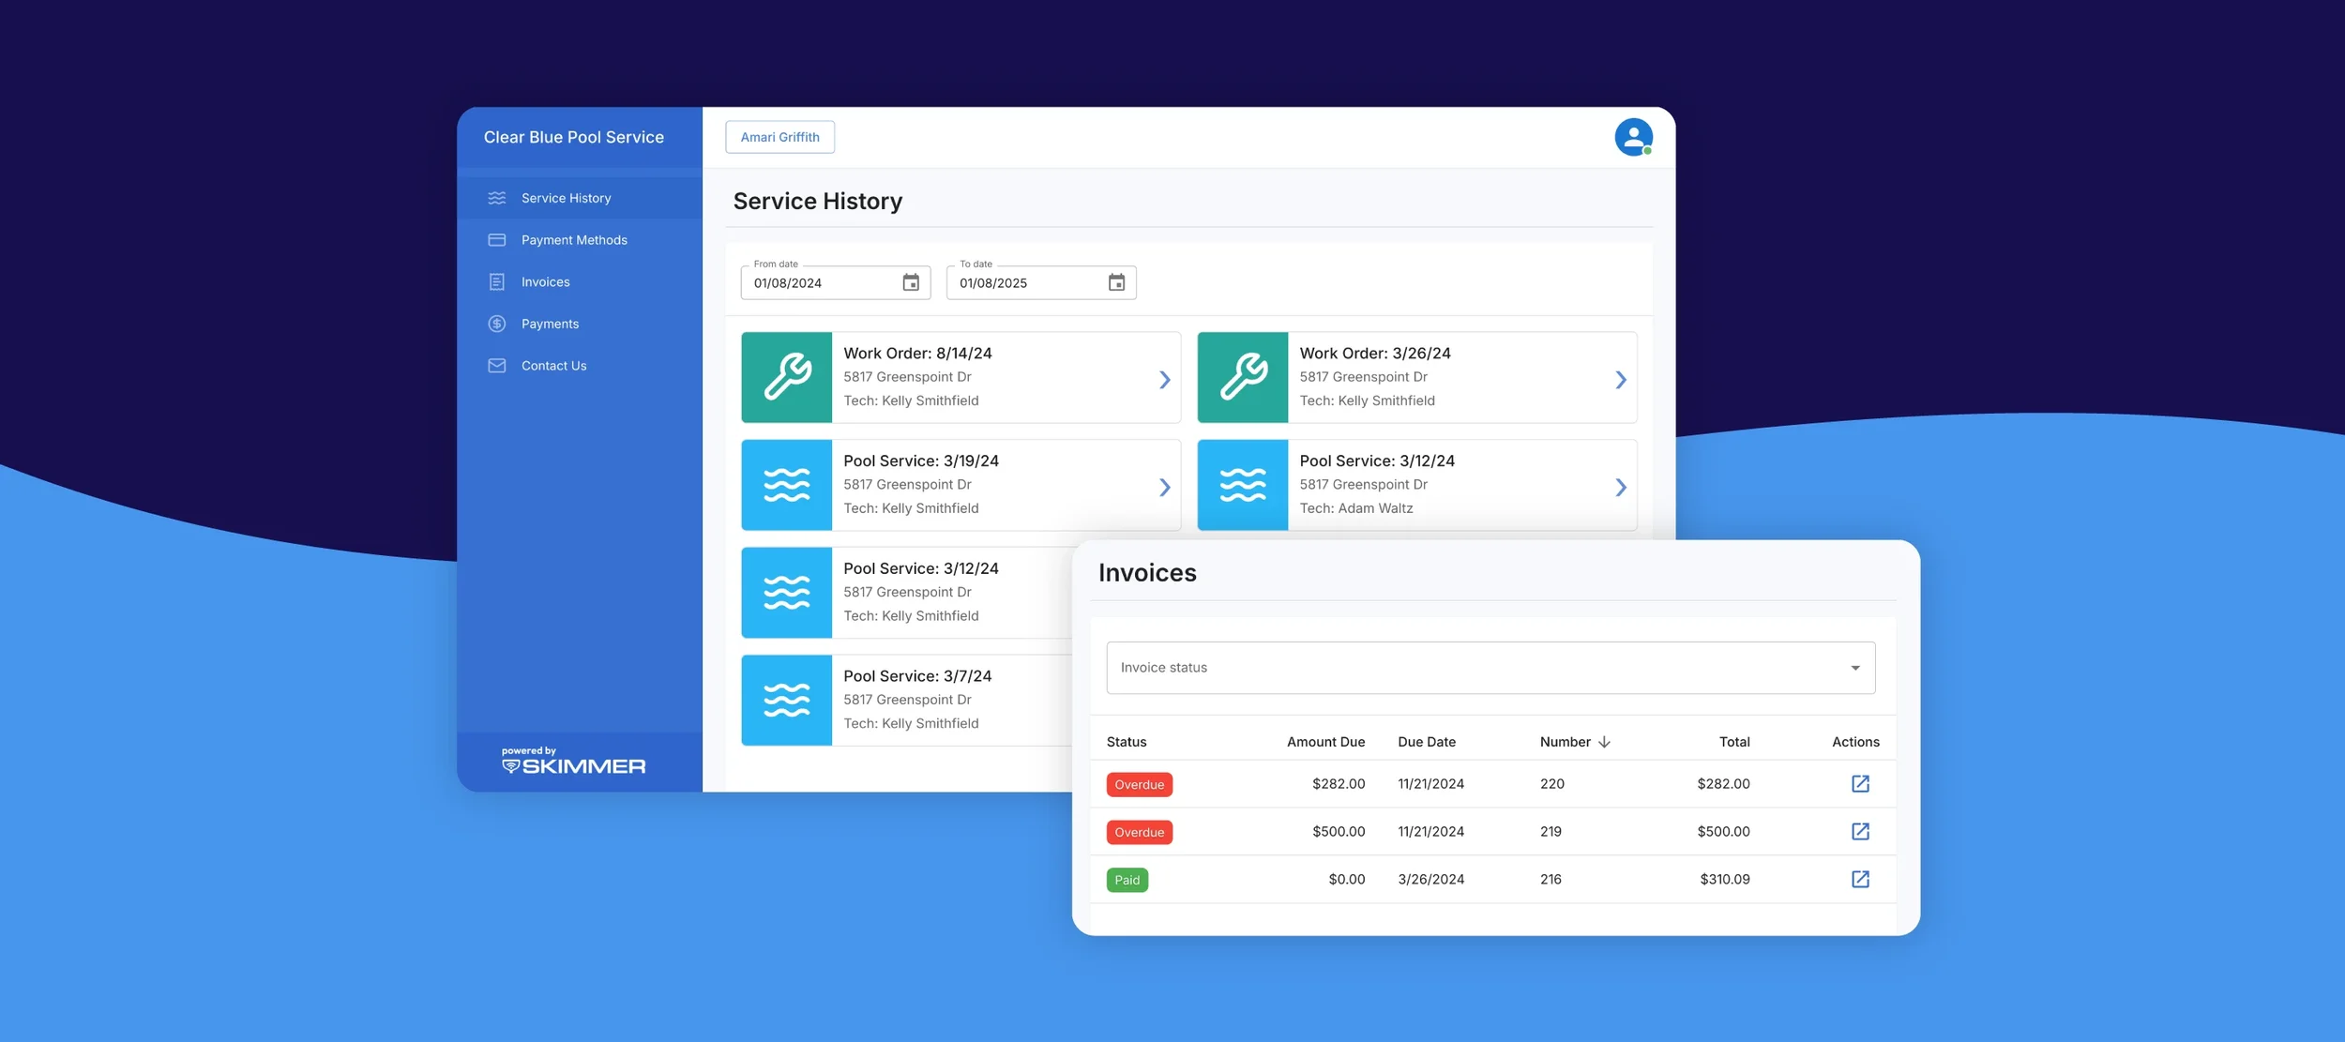Open invoice 220 with its external link icon
The height and width of the screenshot is (1042, 2345).
[x=1861, y=783]
